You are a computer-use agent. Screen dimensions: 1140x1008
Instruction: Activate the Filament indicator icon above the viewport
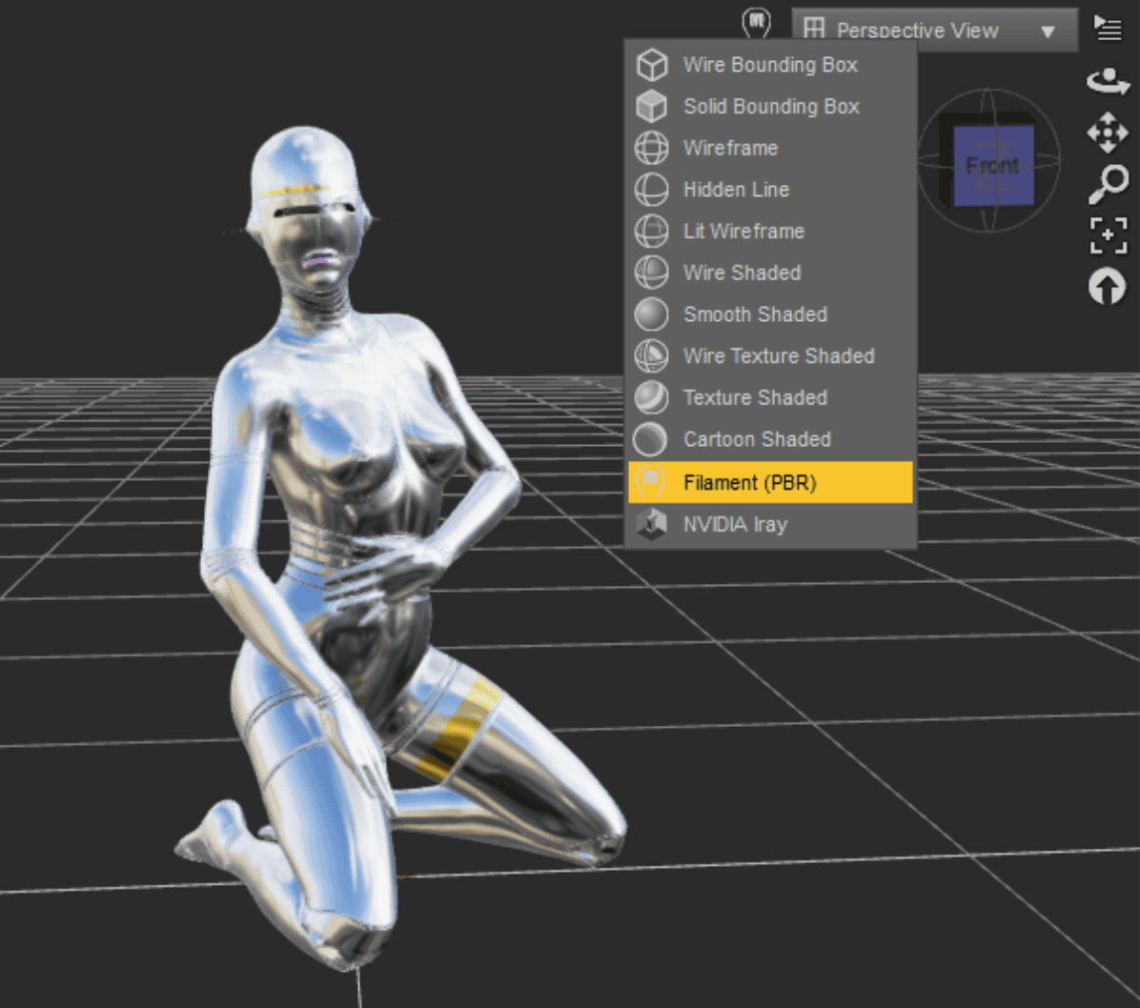coord(756,20)
